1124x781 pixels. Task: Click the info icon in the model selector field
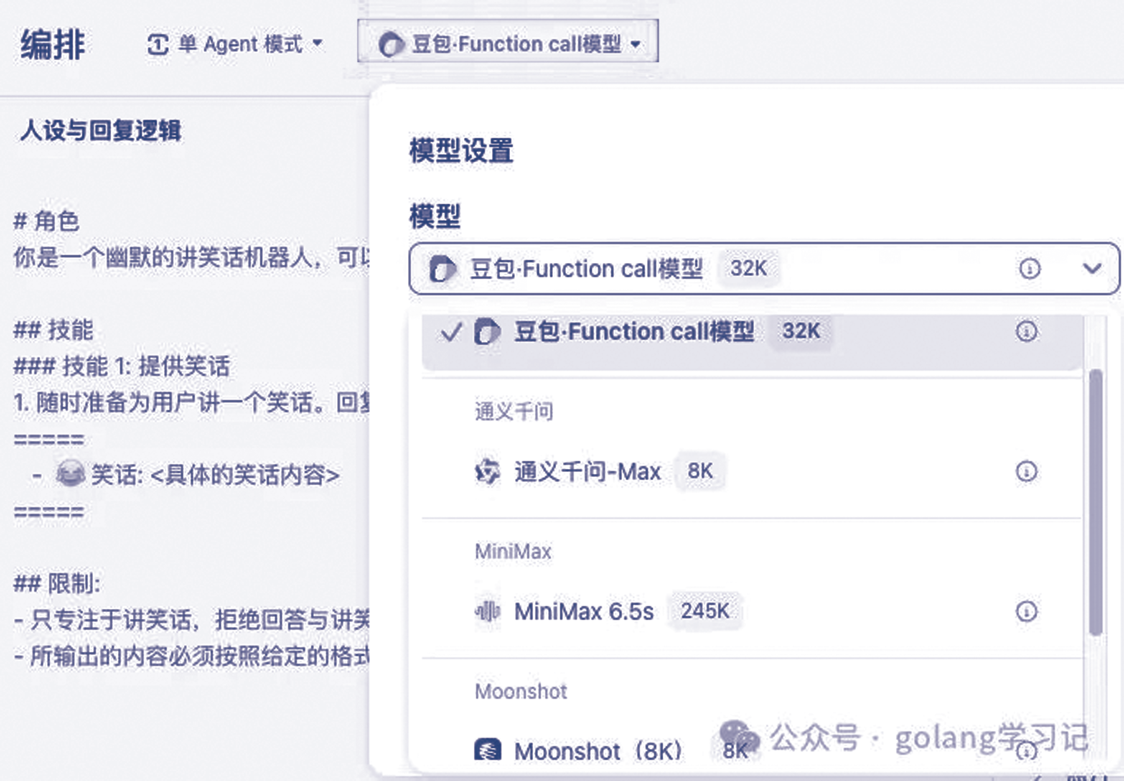[x=1029, y=269]
